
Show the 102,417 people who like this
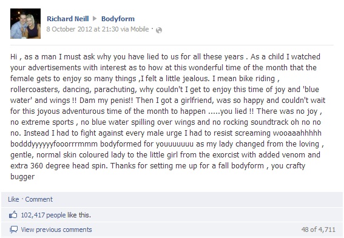[x=43, y=215]
